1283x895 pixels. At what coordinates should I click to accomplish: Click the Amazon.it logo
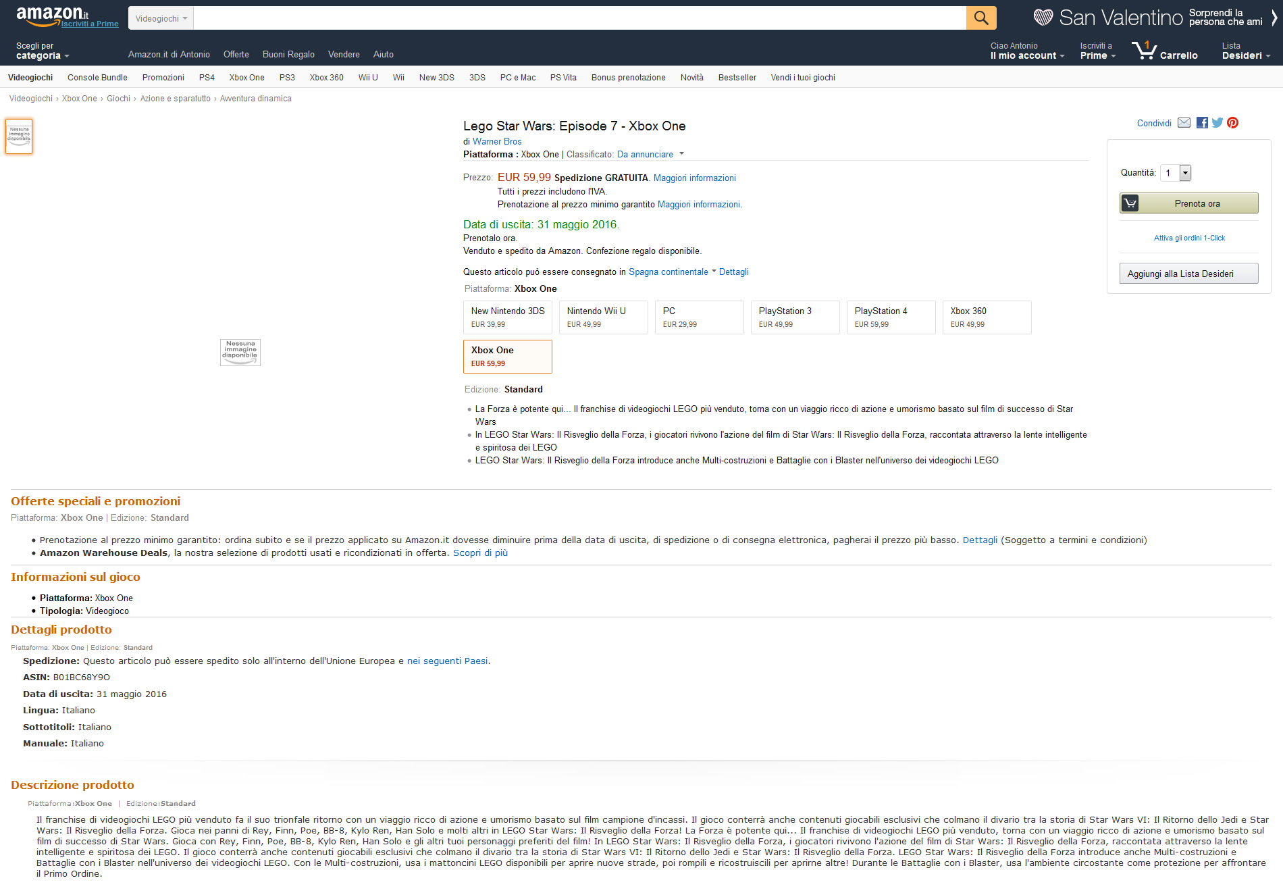tap(52, 16)
